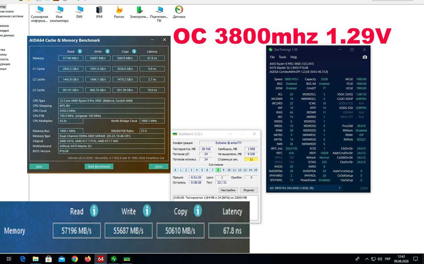This screenshot has height=264, width=424.
Task: Take a screenshot with ZenTimings camera icon
Action: coord(365,57)
